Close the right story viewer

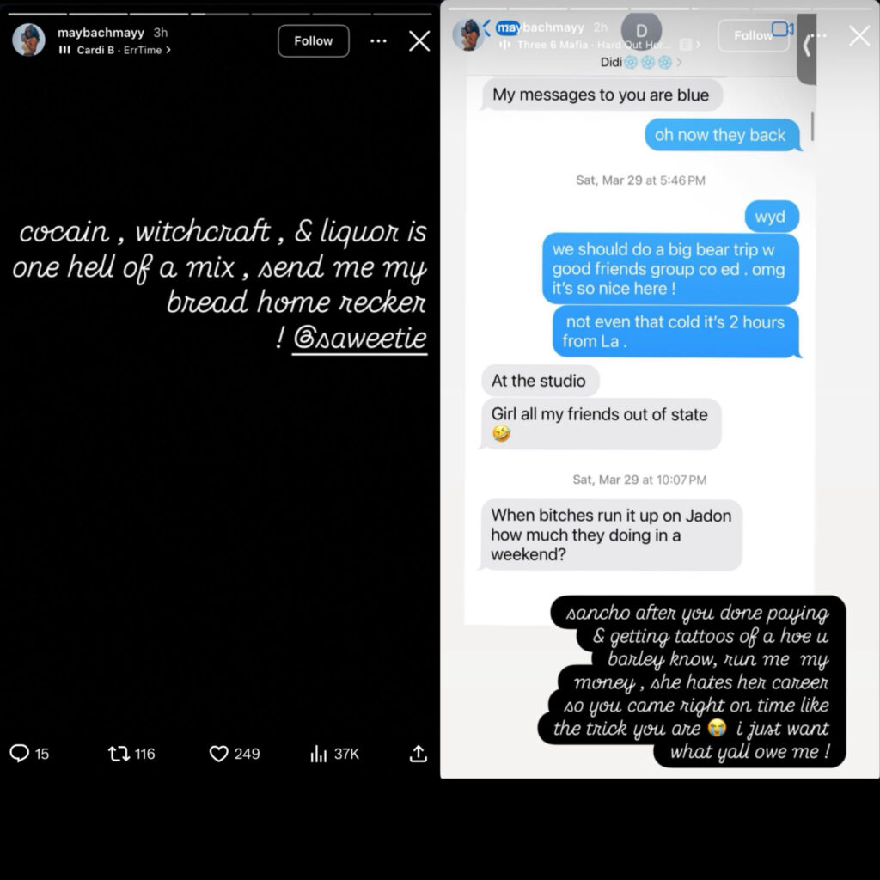tap(859, 36)
